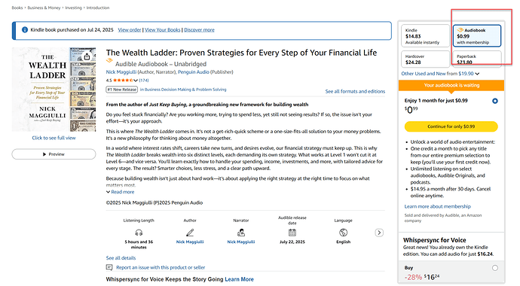Click the share icon on book cover
The height and width of the screenshot is (286, 520).
click(x=87, y=56)
